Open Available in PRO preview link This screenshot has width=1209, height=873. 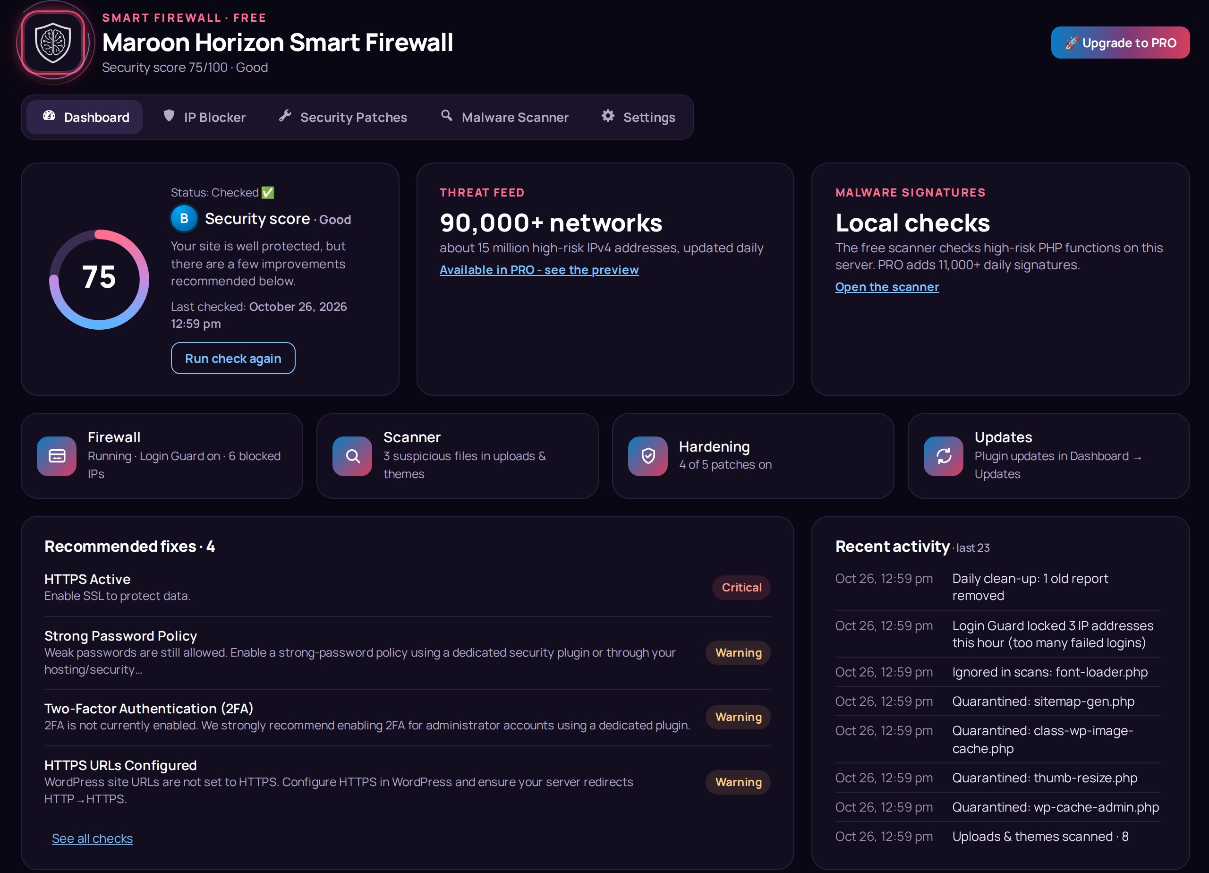tap(539, 270)
